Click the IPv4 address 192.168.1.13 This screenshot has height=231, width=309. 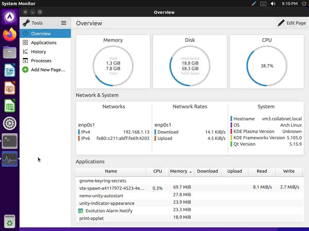point(136,132)
